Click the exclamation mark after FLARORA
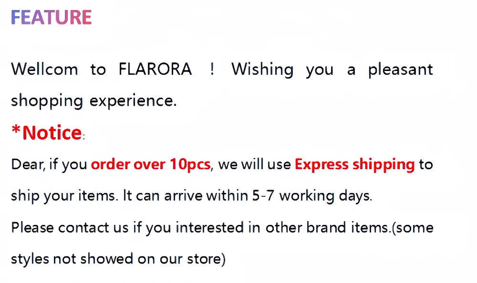Viewport: 477px width, 283px height. click(212, 70)
